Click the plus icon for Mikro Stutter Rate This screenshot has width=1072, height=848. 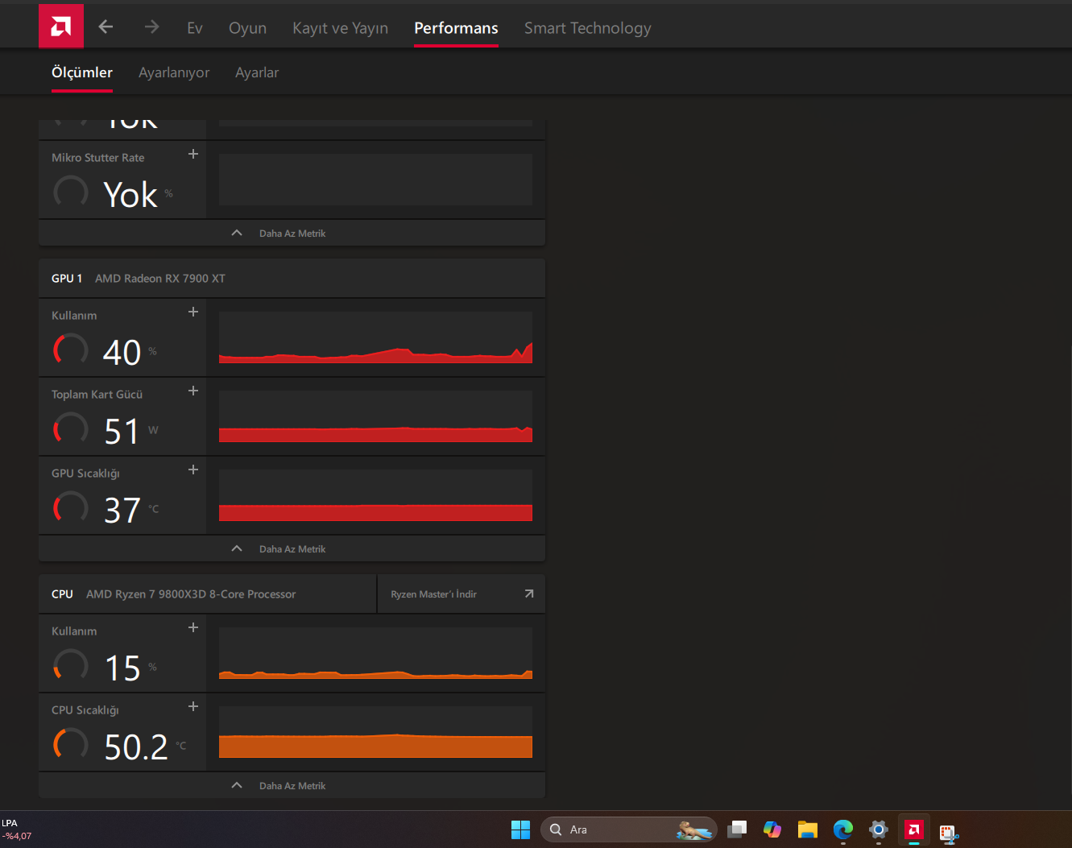[193, 154]
